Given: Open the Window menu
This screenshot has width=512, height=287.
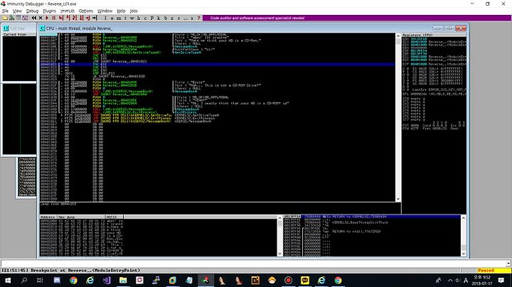Looking at the screenshot, I should [105, 11].
